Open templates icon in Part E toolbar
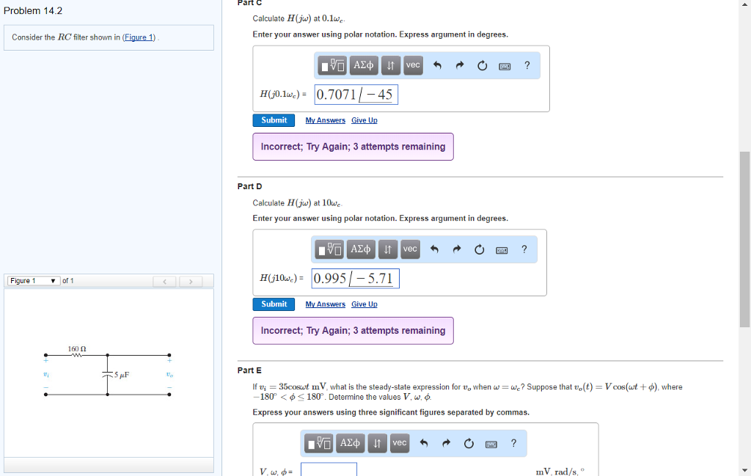 click(318, 443)
